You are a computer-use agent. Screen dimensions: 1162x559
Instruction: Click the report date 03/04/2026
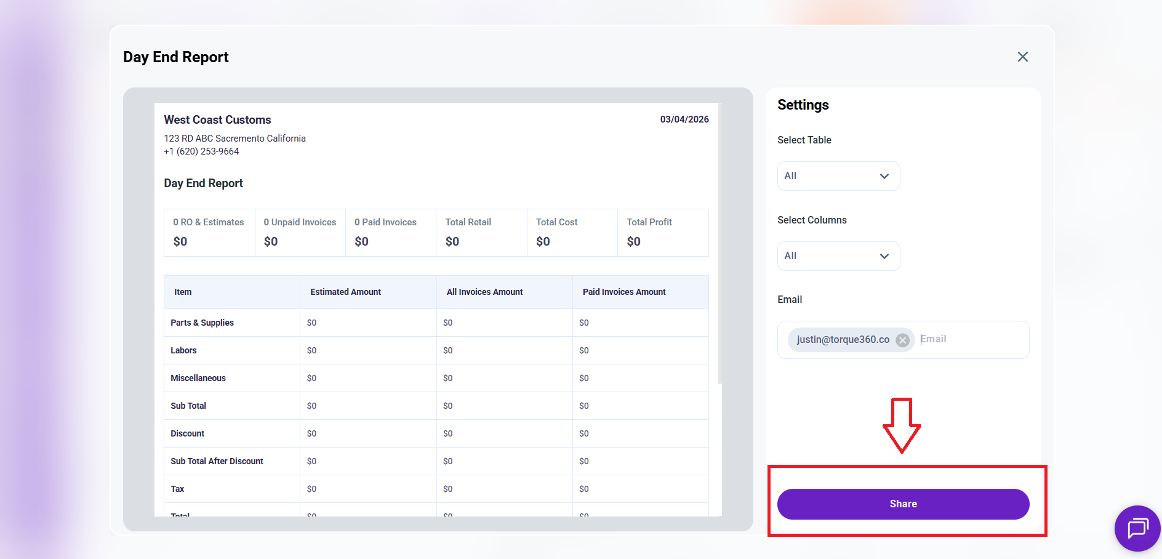684,119
